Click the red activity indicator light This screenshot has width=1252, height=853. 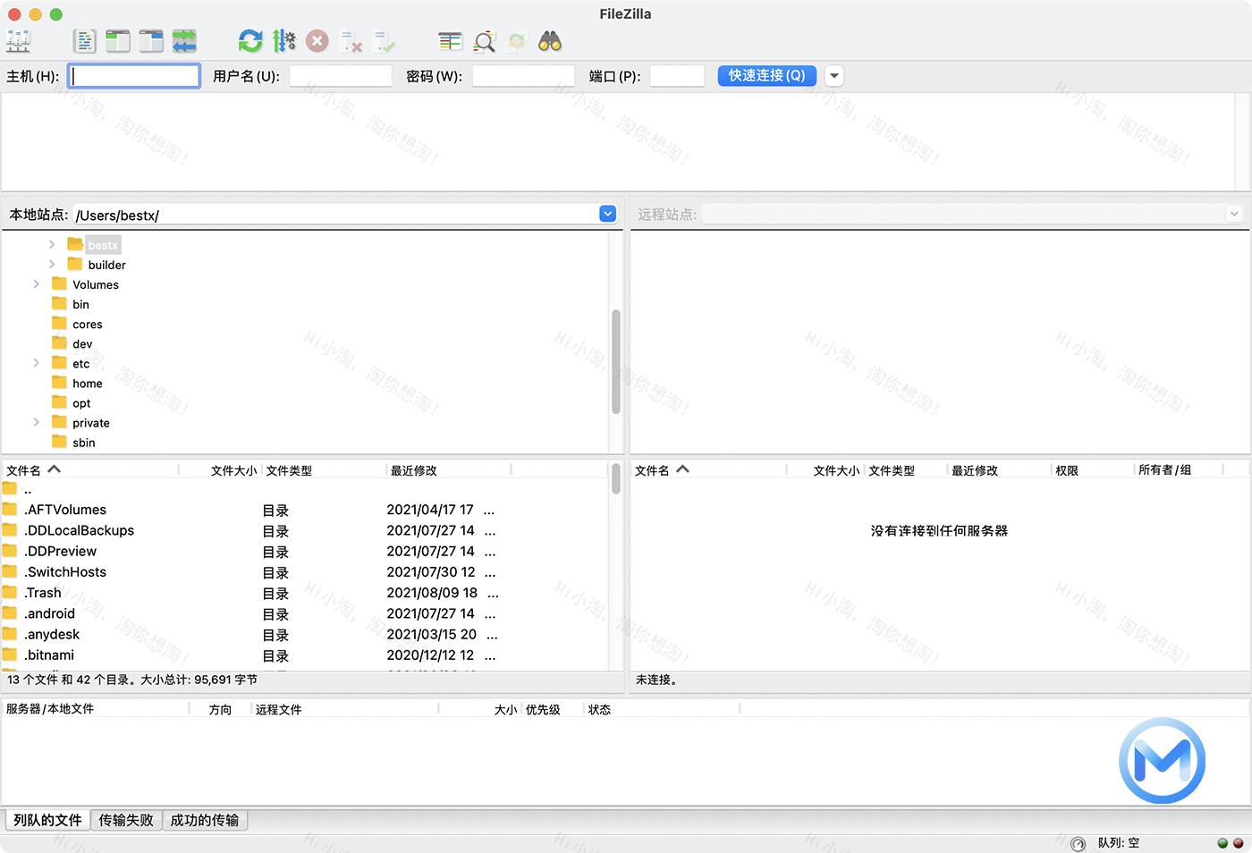coord(1239,843)
